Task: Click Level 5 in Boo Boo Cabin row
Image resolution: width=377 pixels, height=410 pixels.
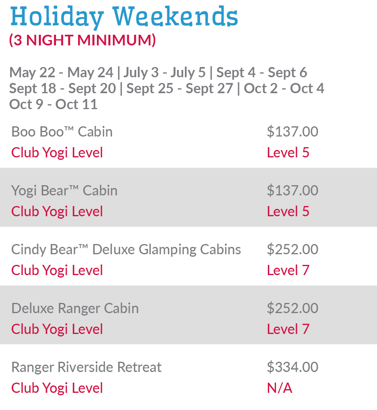Action: pyautogui.click(x=288, y=153)
